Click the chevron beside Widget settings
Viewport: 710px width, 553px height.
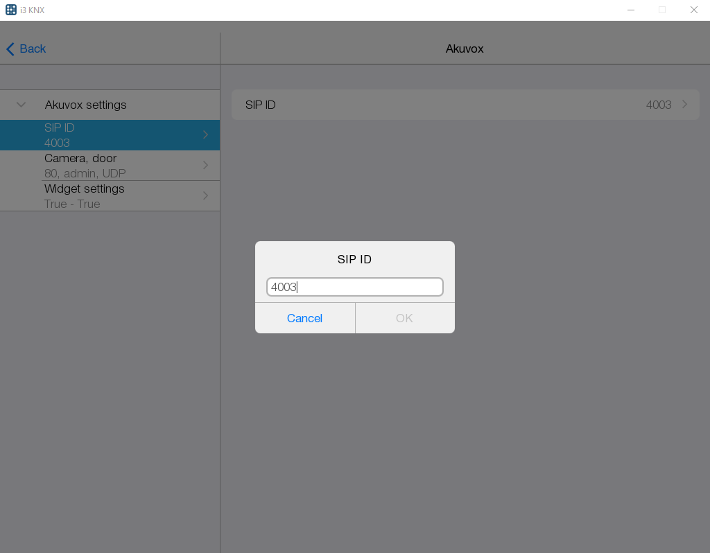pos(205,196)
